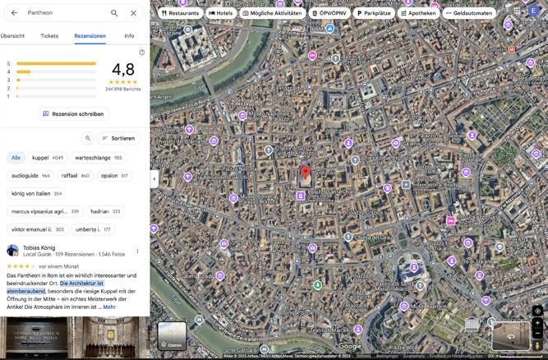Switch to the Übersicht tab

pyautogui.click(x=12, y=36)
